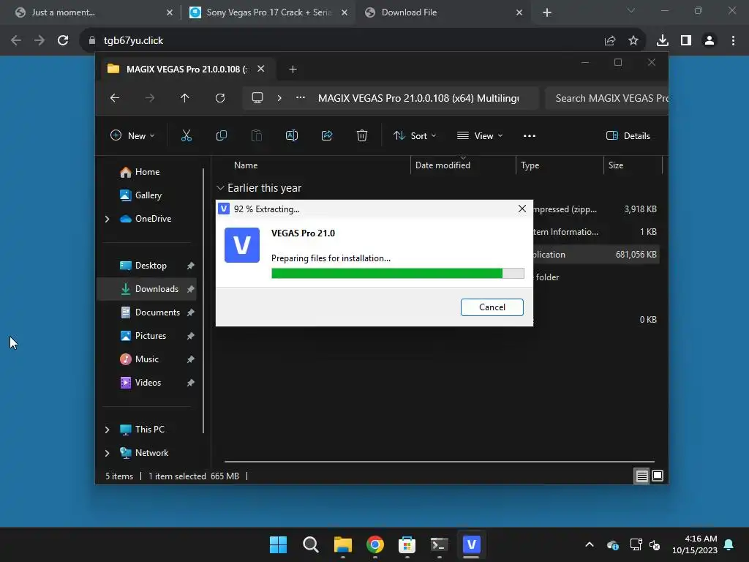This screenshot has height=562, width=749.
Task: Open Terminal from the taskbar
Action: [439, 544]
